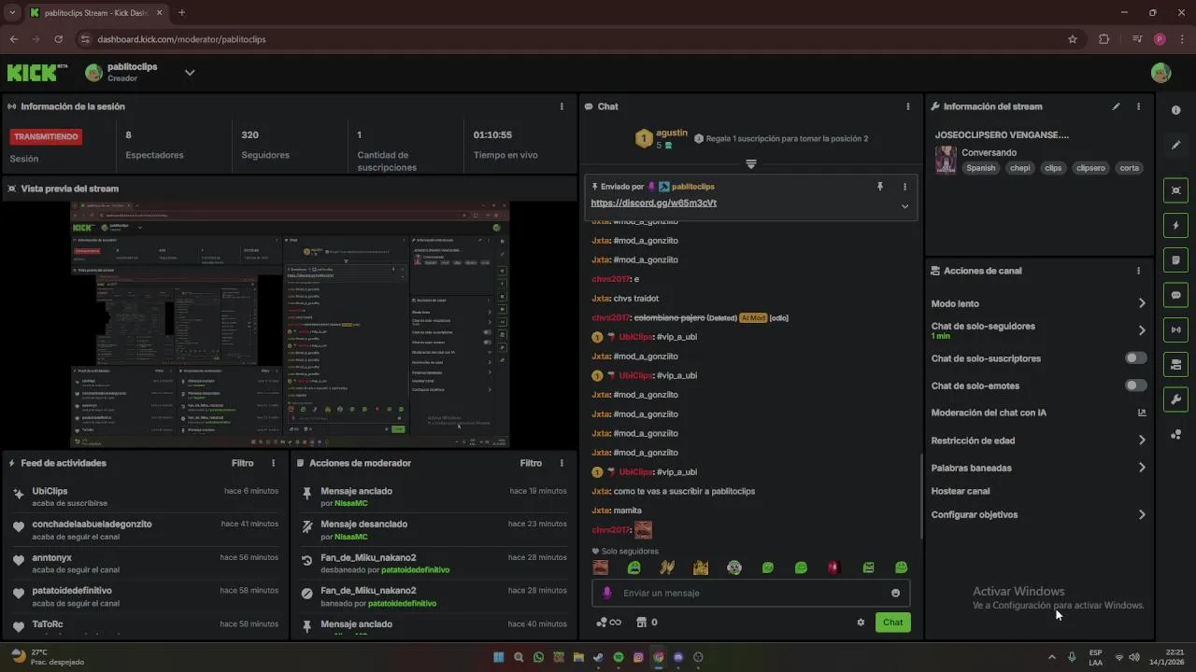
Task: Send message with green Chat button
Action: (x=892, y=623)
